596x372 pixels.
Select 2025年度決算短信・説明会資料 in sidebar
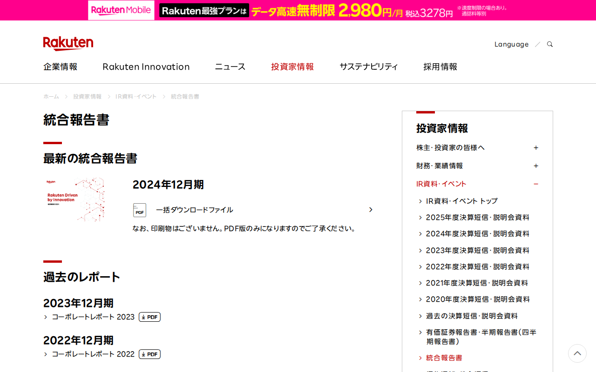click(x=478, y=218)
